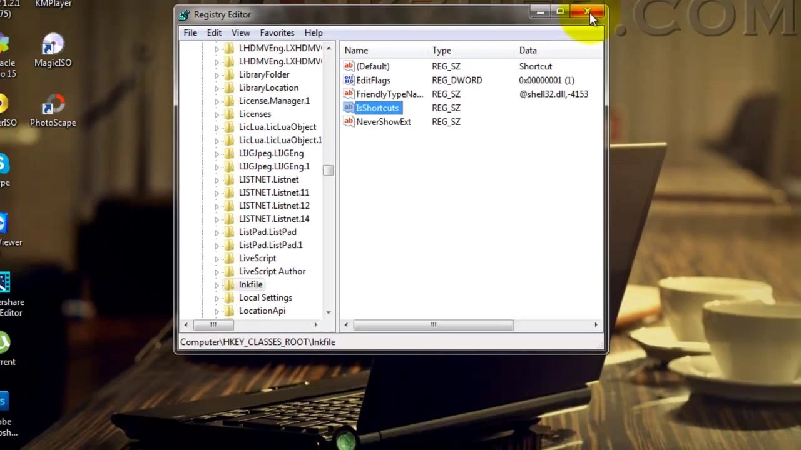801x450 pixels.
Task: Open the File menu
Action: (190, 33)
